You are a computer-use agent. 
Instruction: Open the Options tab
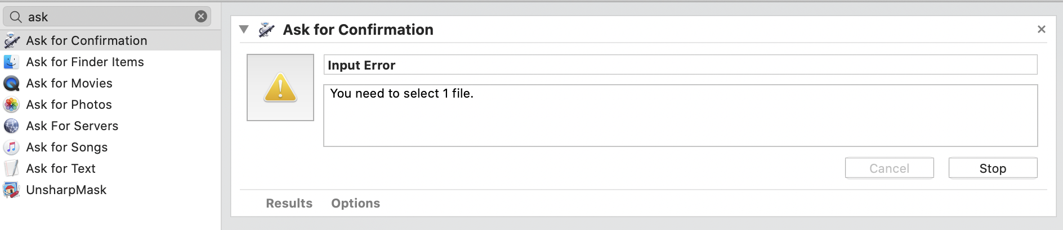[355, 203]
